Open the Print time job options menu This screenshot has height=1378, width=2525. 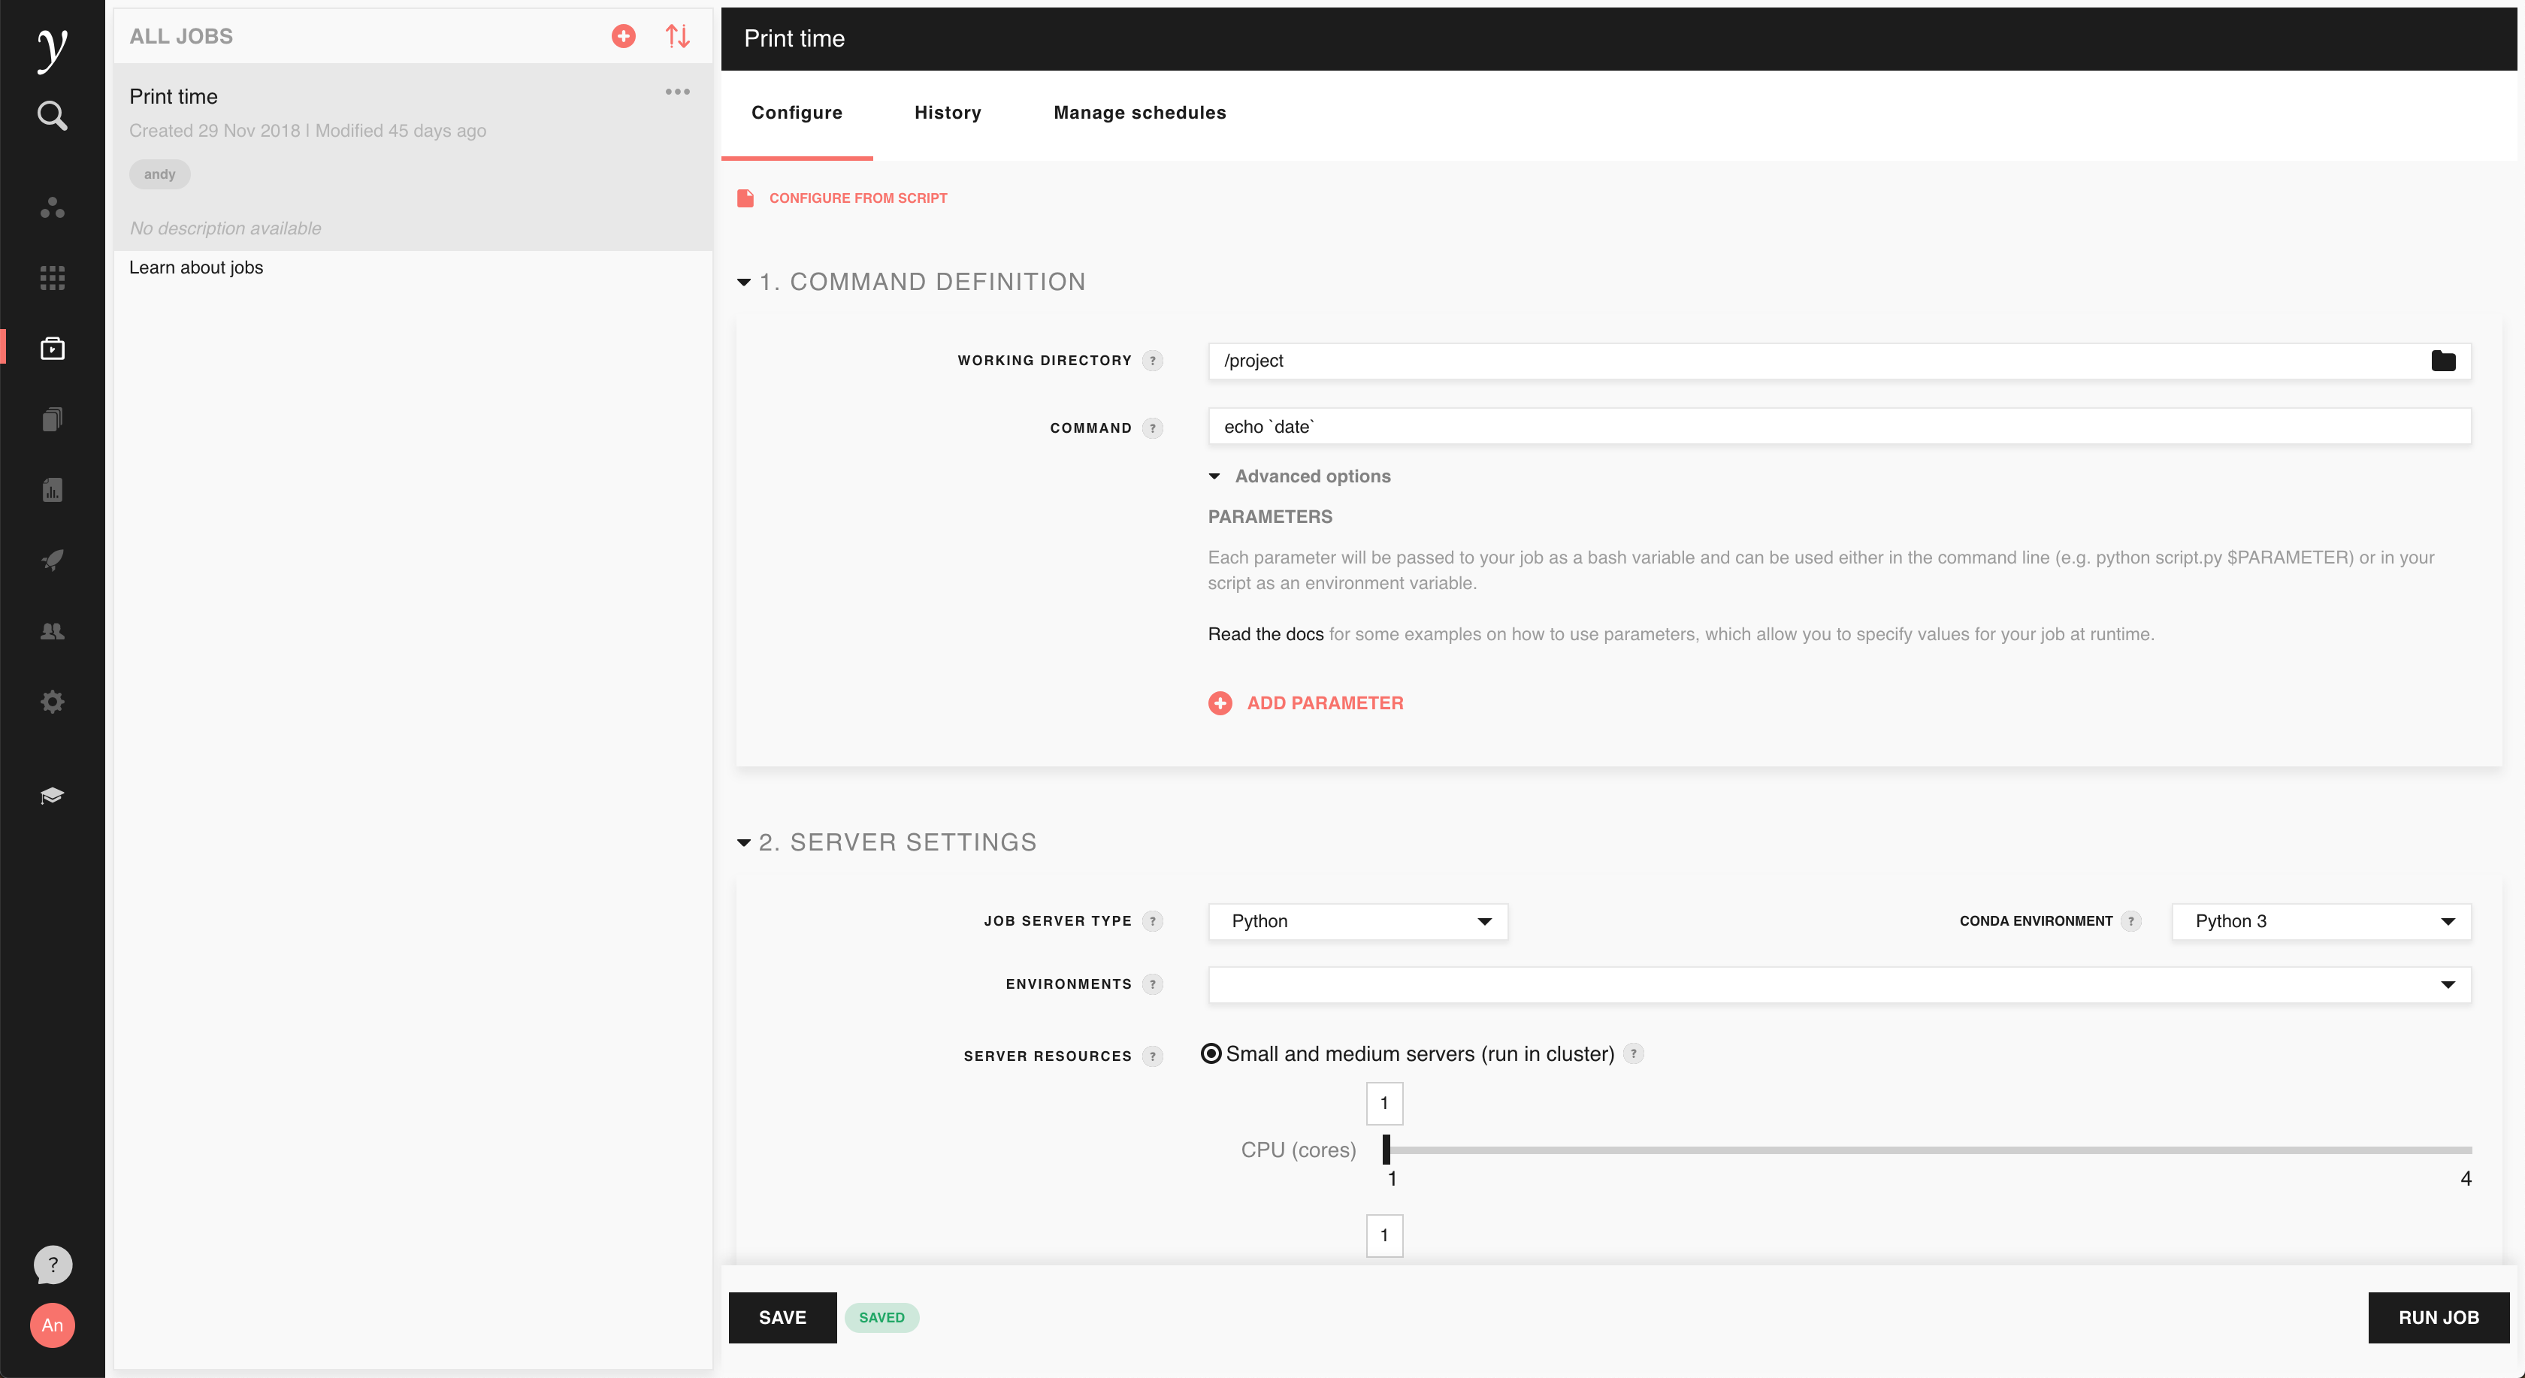tap(677, 92)
